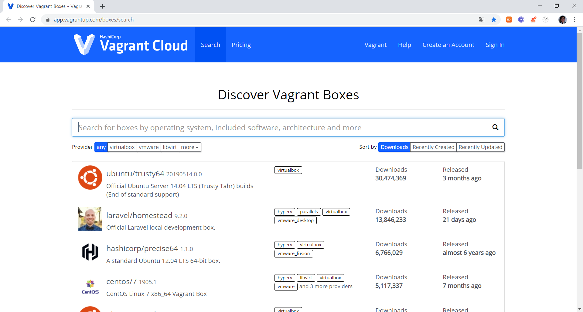Click the CentOS logo thumbnail

pyautogui.click(x=90, y=287)
